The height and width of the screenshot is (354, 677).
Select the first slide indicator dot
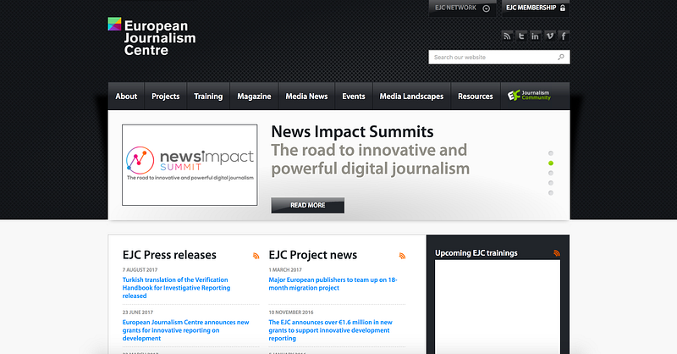(x=551, y=153)
